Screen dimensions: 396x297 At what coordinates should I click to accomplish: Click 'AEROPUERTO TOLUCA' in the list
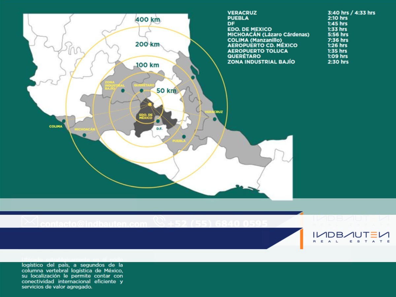[x=257, y=51]
